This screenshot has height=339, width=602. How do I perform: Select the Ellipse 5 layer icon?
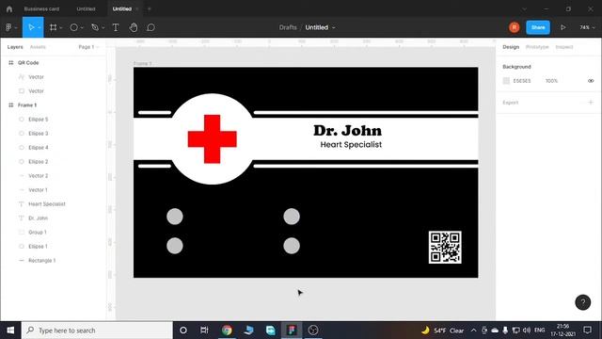(22, 120)
